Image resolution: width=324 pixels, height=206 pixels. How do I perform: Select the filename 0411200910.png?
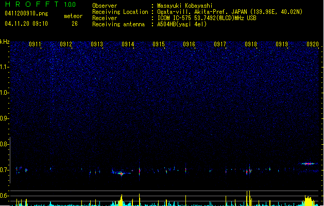pos(26,13)
